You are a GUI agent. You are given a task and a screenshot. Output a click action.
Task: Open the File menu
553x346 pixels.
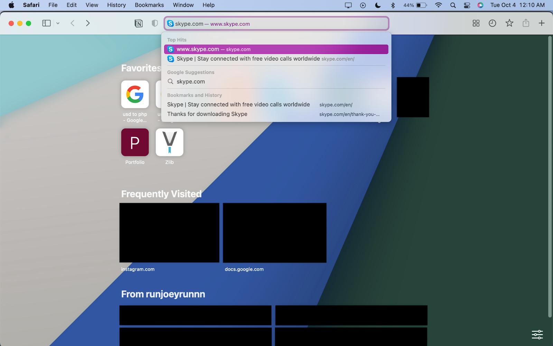53,5
